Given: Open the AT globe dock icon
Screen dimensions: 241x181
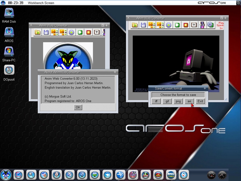Looking at the screenshot, I should pos(133,175).
